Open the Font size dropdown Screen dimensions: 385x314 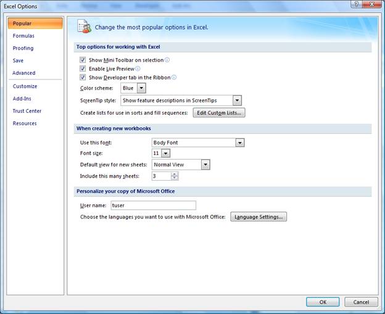coord(166,154)
